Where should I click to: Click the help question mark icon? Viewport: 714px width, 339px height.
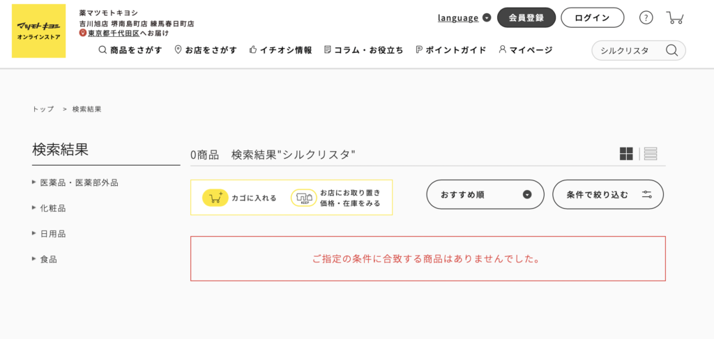pyautogui.click(x=646, y=17)
